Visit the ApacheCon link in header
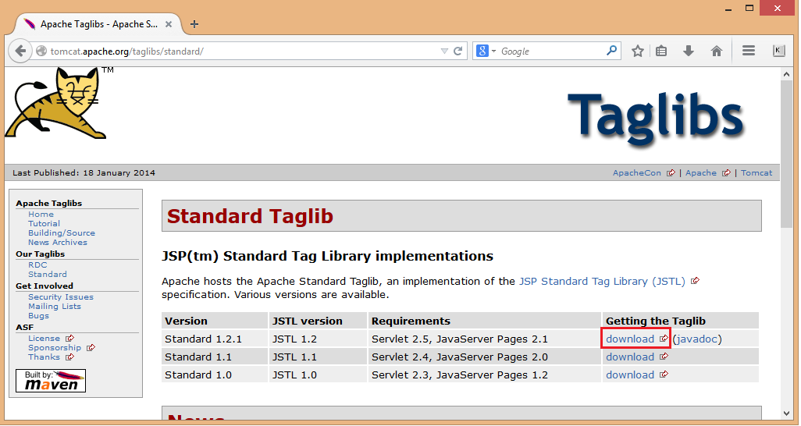 636,173
